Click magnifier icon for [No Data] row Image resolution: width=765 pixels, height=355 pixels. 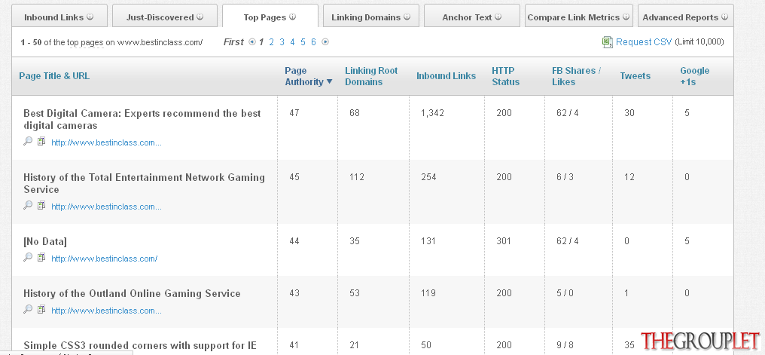pyautogui.click(x=28, y=257)
